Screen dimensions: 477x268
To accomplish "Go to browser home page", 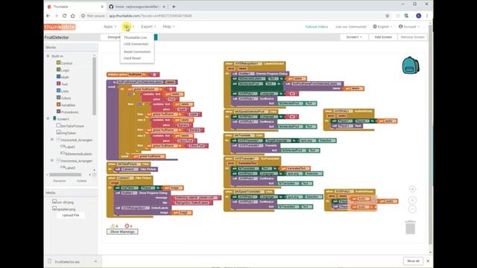I will (73, 16).
